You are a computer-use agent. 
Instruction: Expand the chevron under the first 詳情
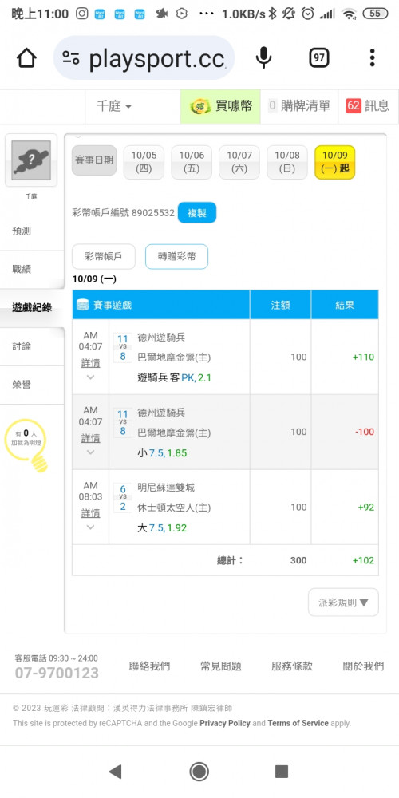91,377
